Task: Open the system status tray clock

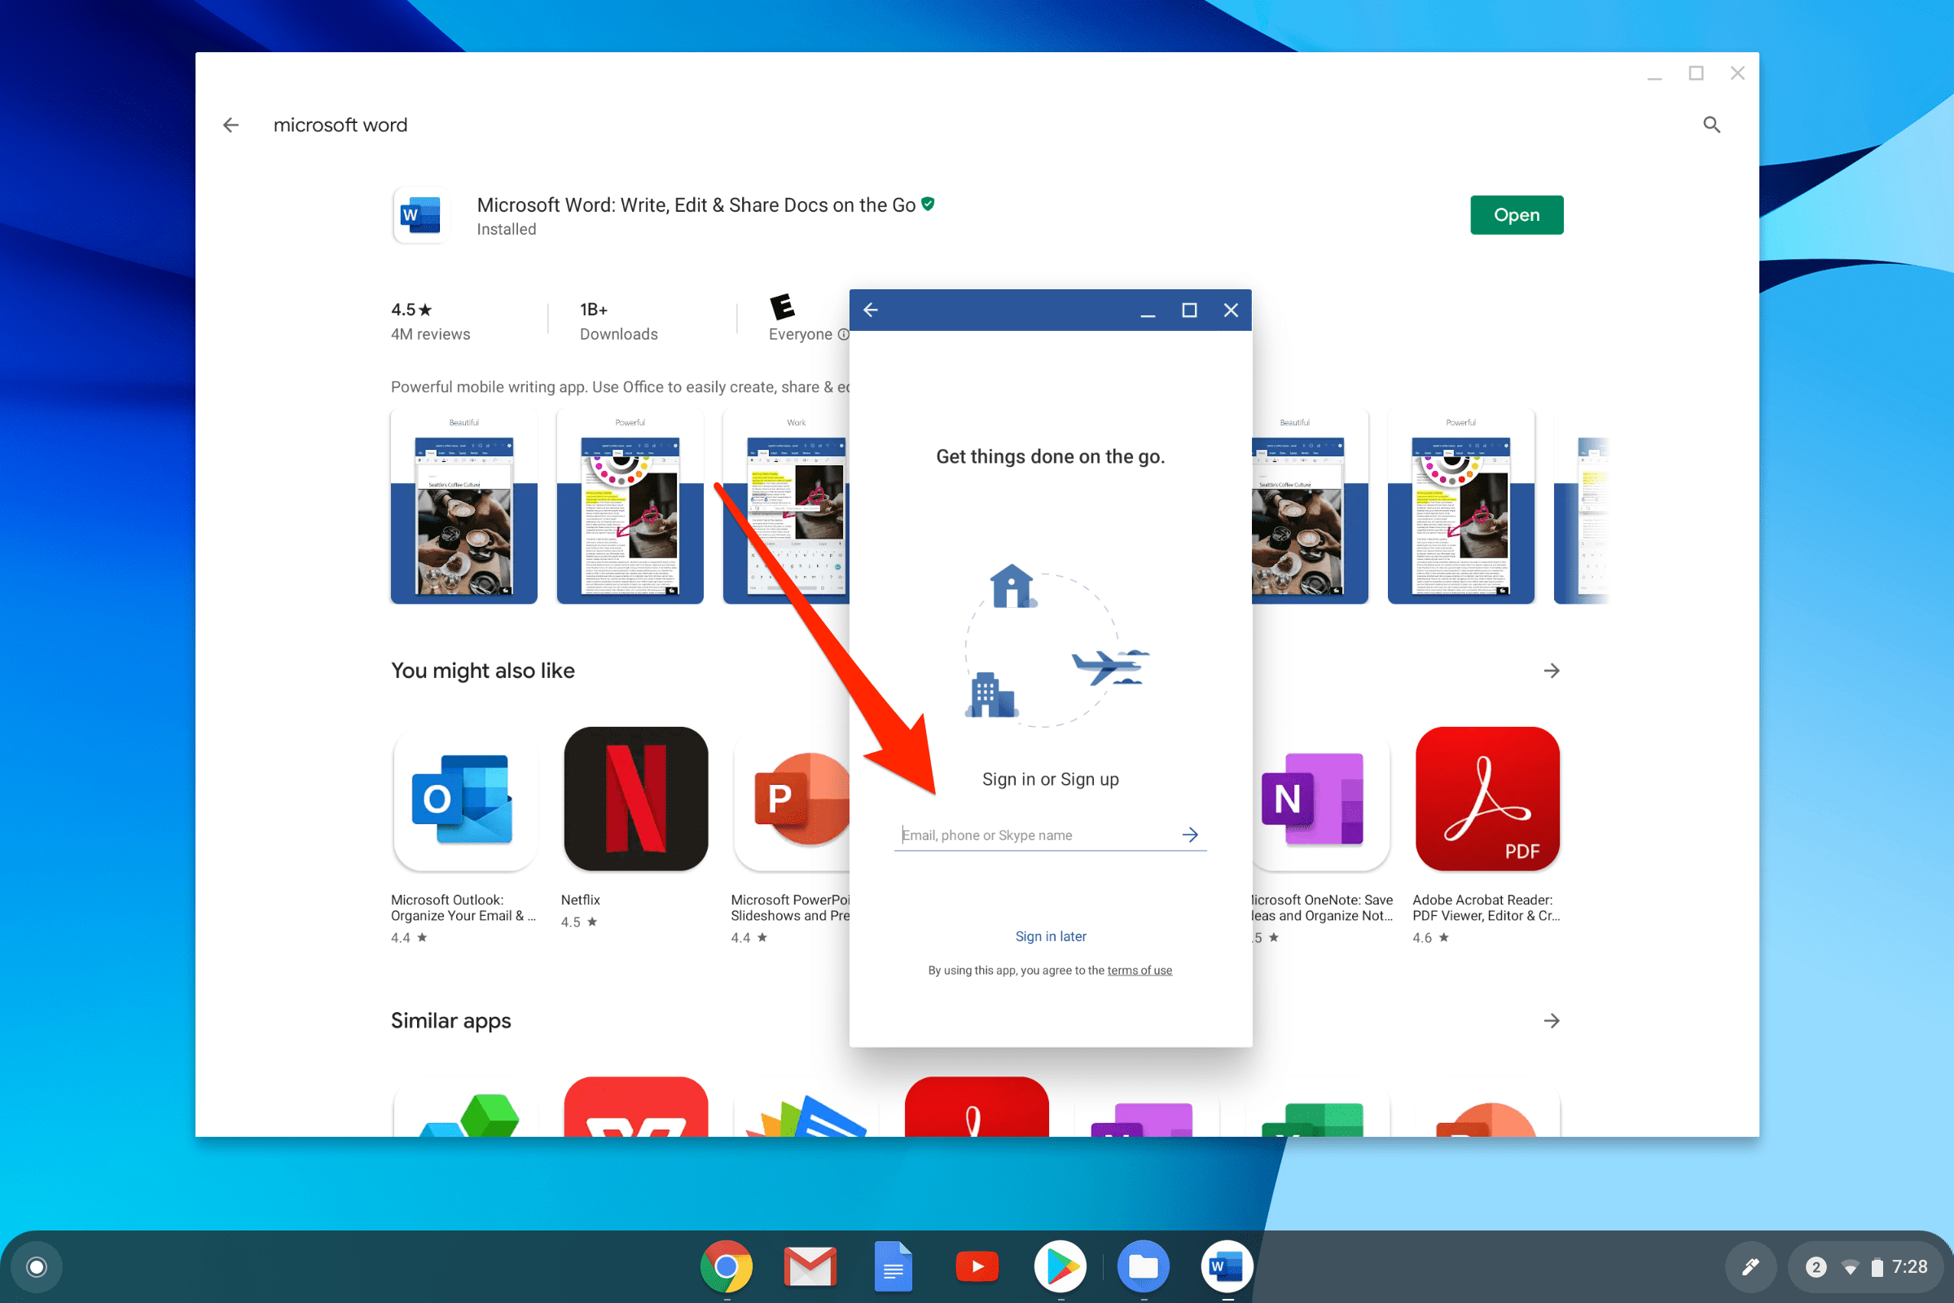Action: (1908, 1266)
